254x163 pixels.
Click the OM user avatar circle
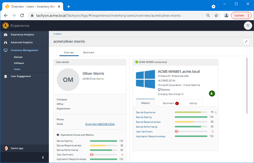click(68, 80)
